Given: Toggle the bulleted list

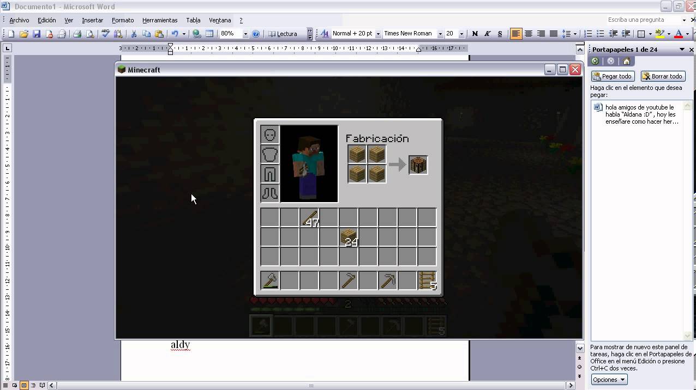Looking at the screenshot, I should [x=601, y=34].
